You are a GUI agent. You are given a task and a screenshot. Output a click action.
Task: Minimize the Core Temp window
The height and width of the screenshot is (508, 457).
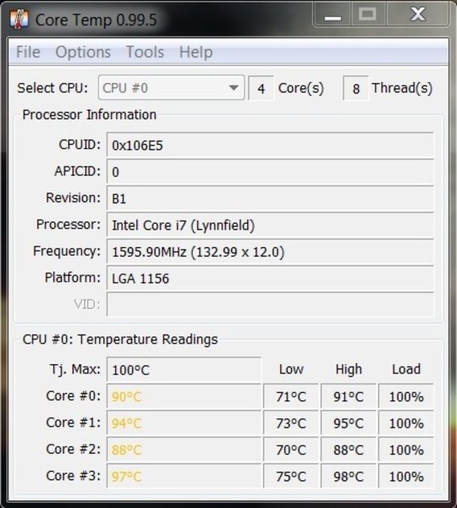coord(333,14)
